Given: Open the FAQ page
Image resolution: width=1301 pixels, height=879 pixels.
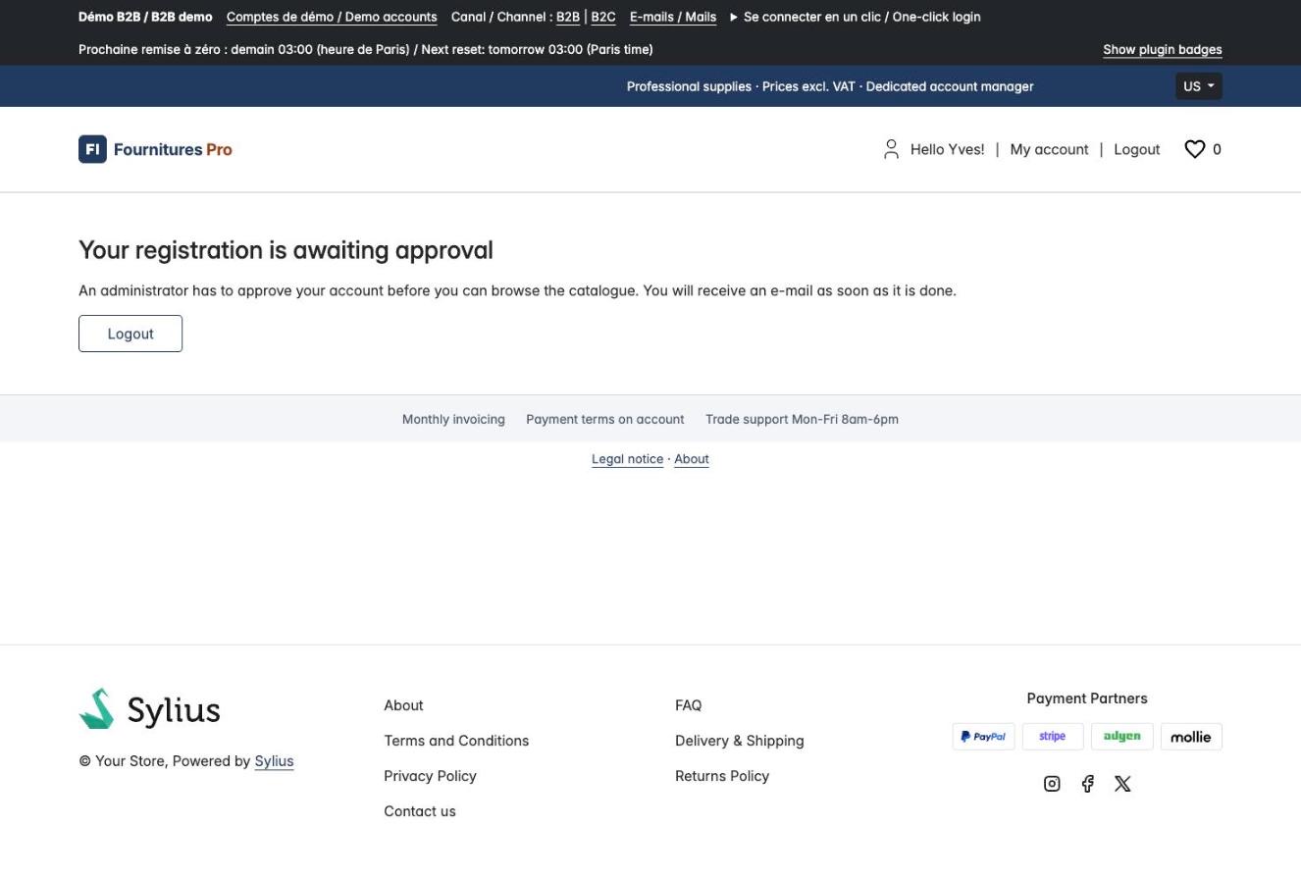Looking at the screenshot, I should pyautogui.click(x=689, y=705).
